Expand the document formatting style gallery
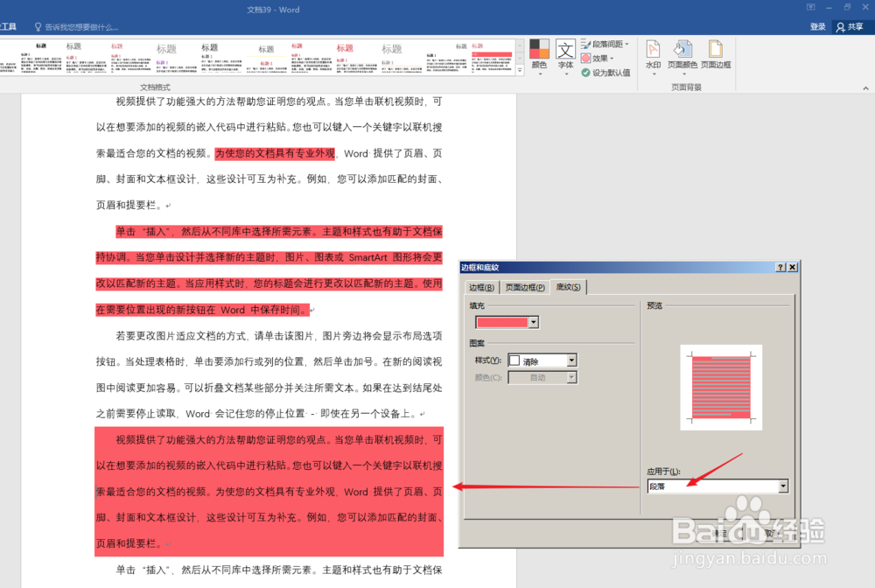875x588 pixels. tap(520, 70)
